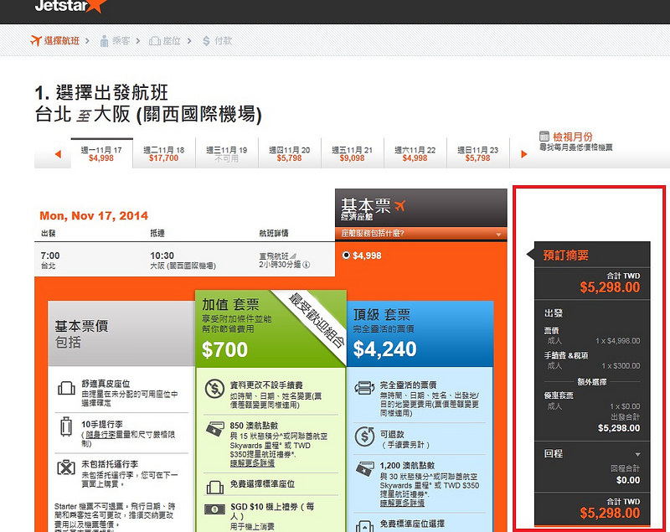Click the passenger icon beside 乘客 step

[x=104, y=41]
